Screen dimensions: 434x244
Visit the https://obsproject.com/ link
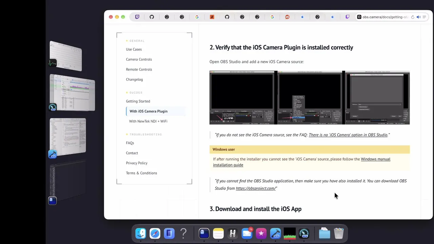pos(256,188)
